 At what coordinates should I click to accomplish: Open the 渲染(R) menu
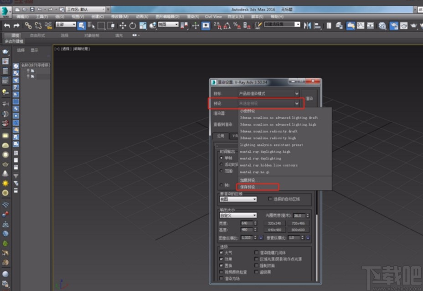pyautogui.click(x=192, y=17)
